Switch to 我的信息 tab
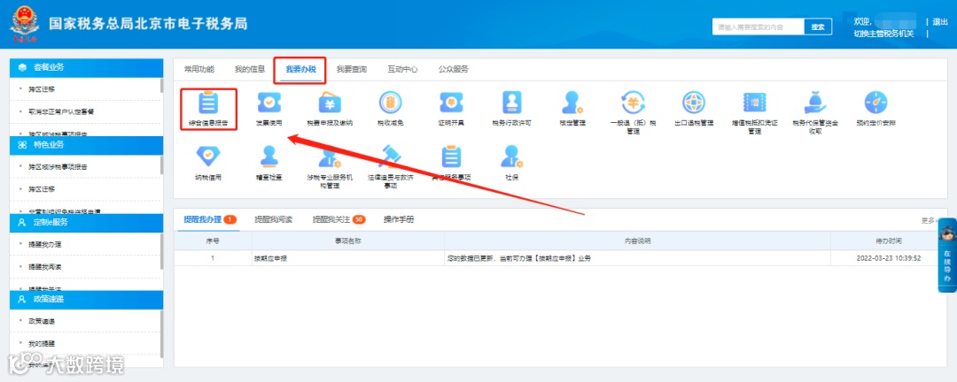Viewport: 957px width, 382px height. 250,70
